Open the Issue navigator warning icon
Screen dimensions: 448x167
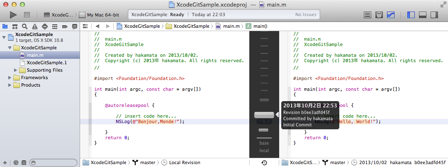35,26
